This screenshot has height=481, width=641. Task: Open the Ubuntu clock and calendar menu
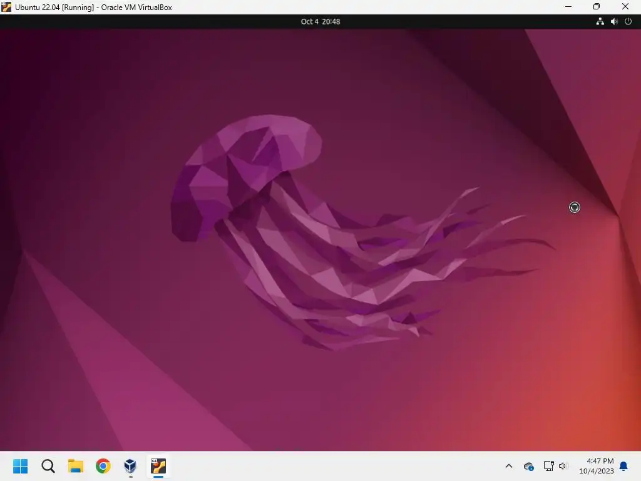[x=320, y=22]
